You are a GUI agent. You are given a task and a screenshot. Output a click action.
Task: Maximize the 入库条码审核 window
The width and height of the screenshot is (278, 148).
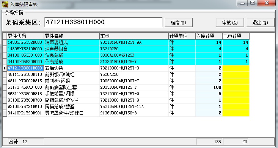coord(253,3)
